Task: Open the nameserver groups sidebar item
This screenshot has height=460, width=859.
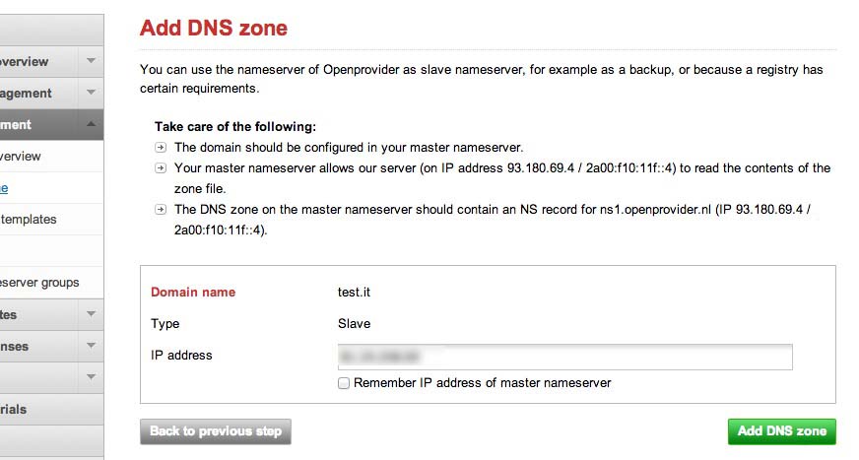Action: (39, 283)
